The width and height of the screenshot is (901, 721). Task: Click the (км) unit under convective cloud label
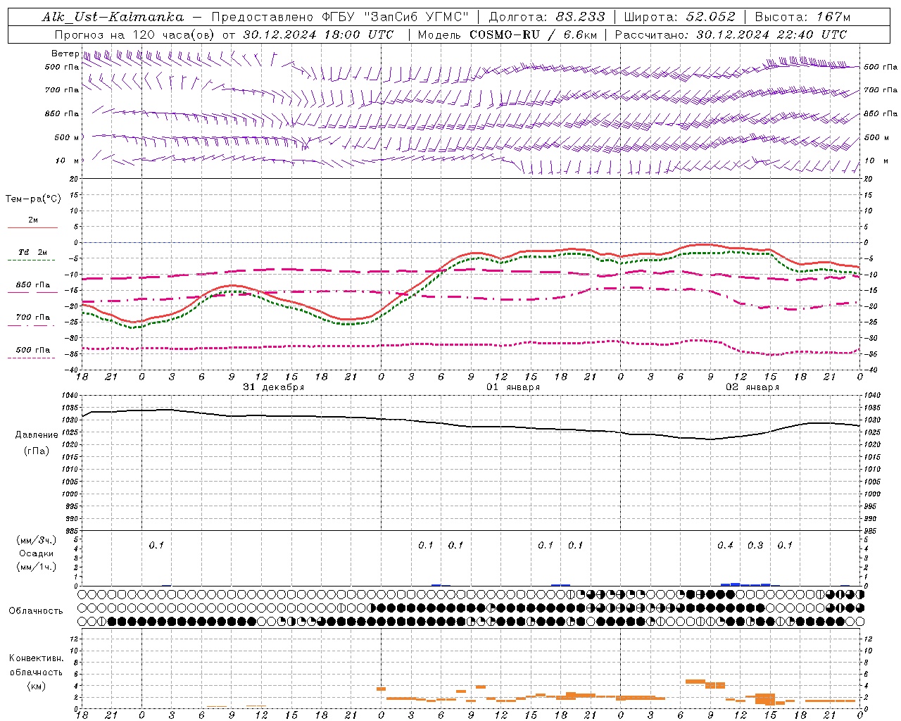tap(37, 686)
